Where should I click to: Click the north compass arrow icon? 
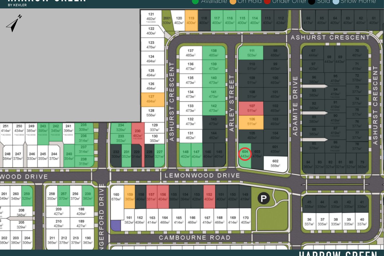click(x=14, y=23)
